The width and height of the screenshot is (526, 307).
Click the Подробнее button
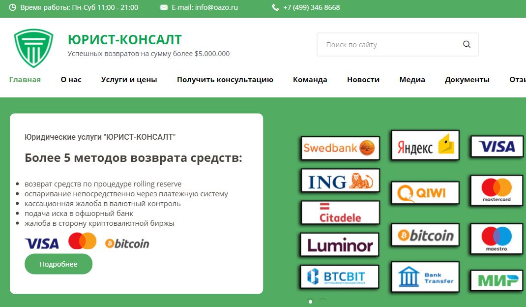click(58, 264)
